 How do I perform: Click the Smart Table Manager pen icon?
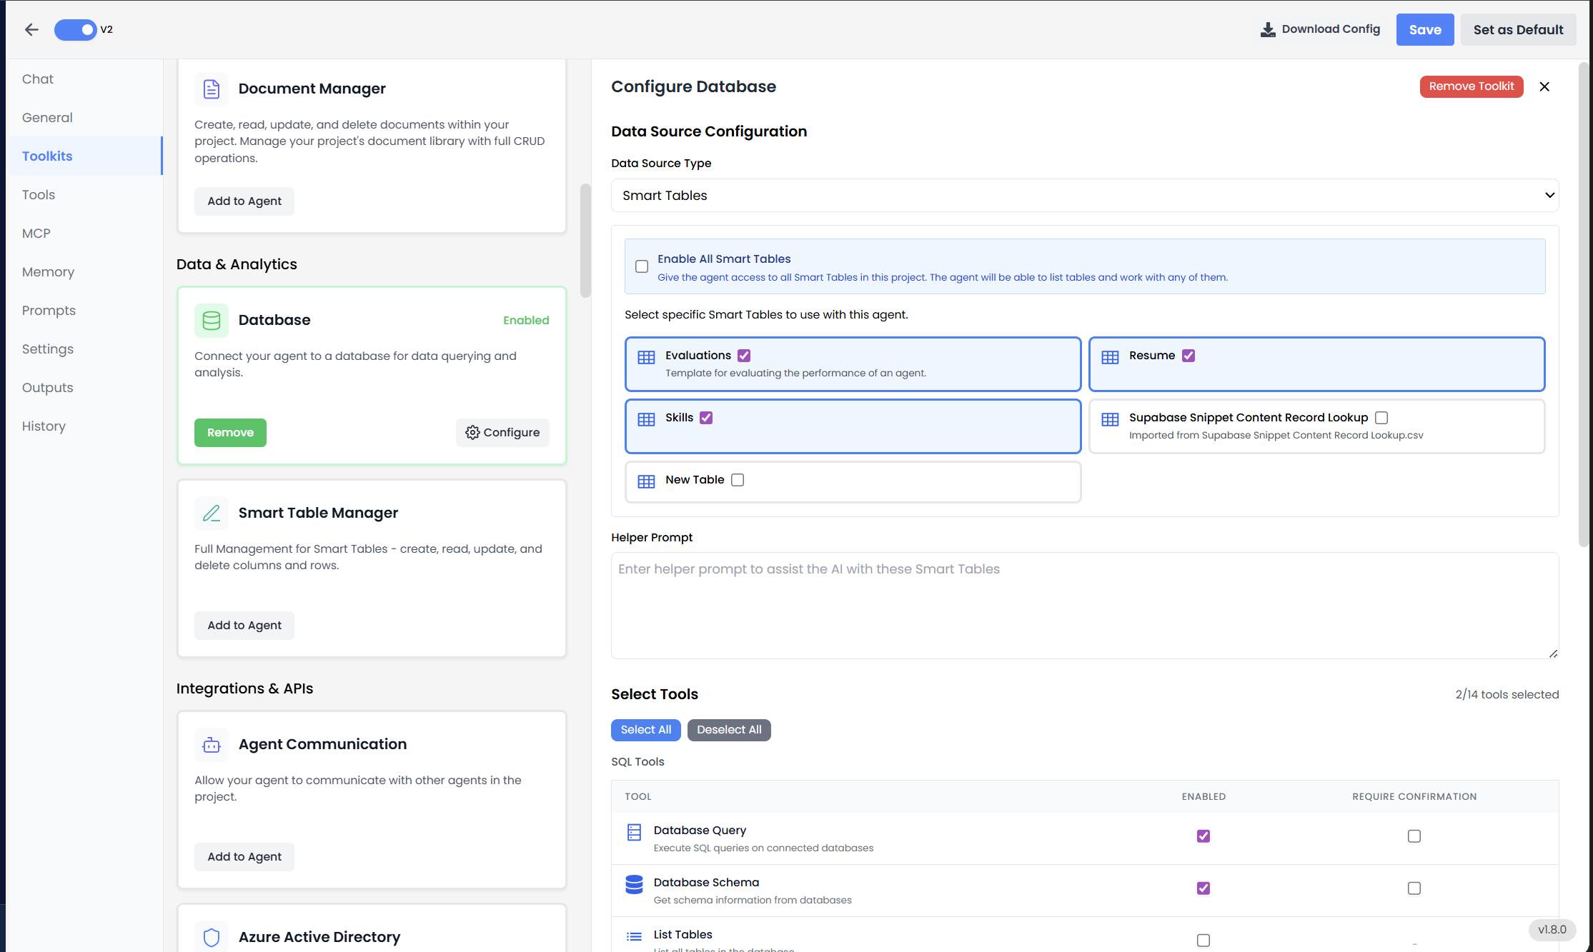tap(211, 513)
